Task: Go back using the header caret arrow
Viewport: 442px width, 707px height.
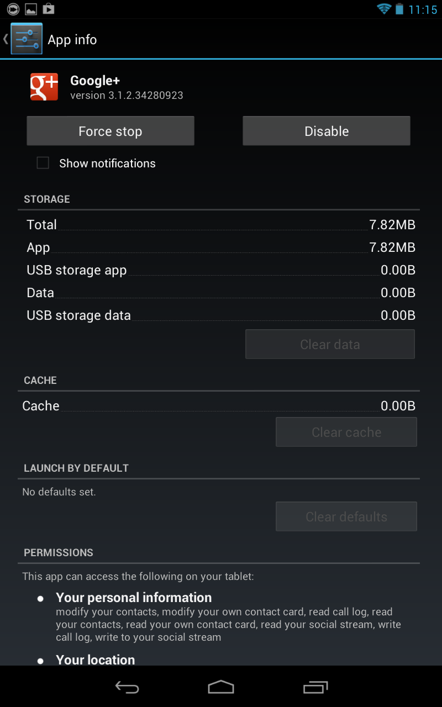Action: click(6, 39)
